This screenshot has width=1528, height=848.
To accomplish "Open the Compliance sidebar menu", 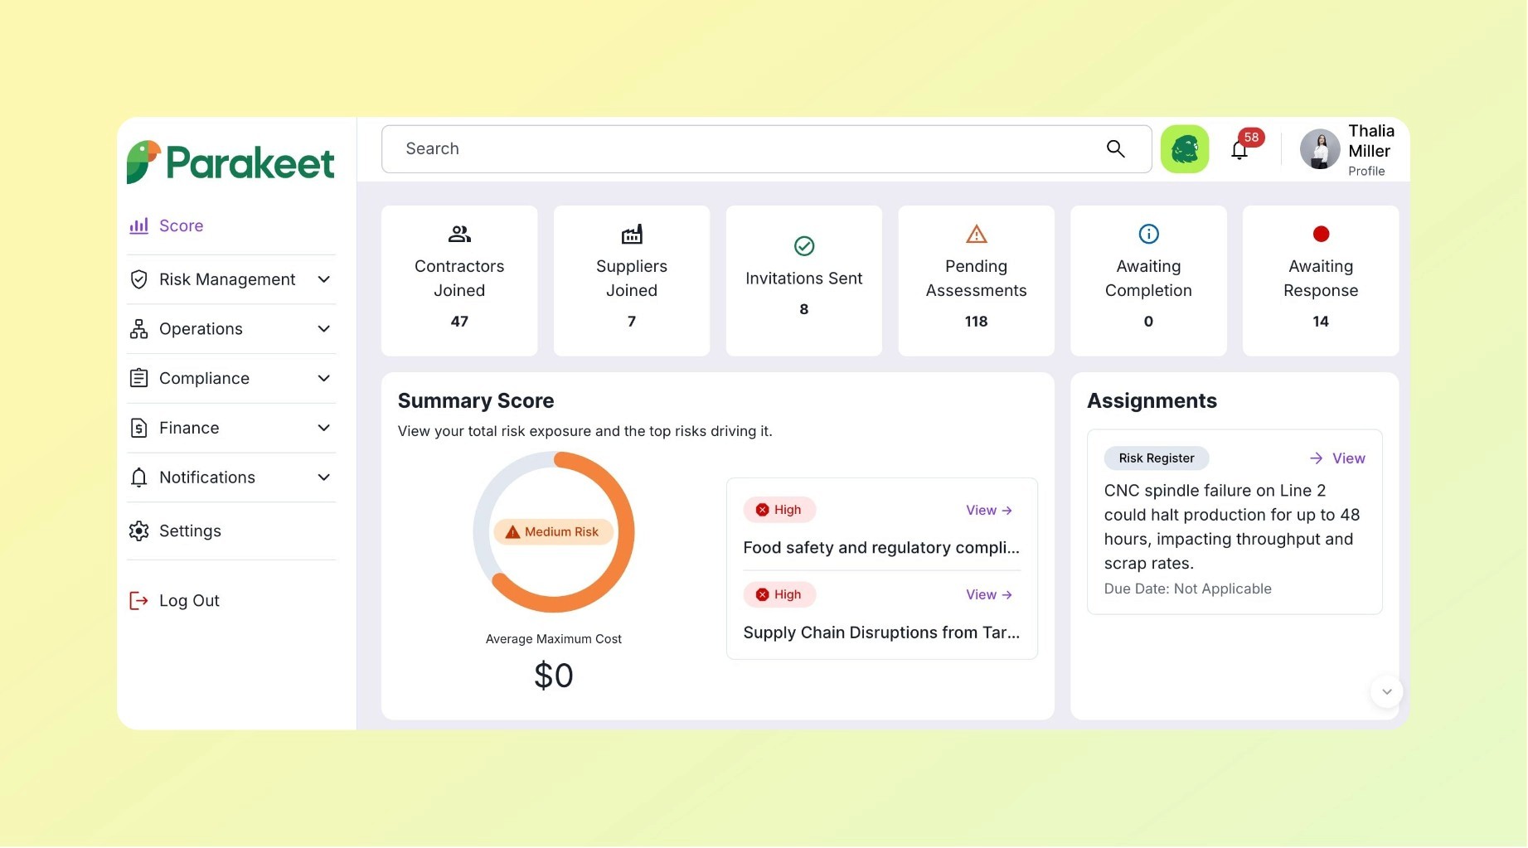I will tap(204, 378).
